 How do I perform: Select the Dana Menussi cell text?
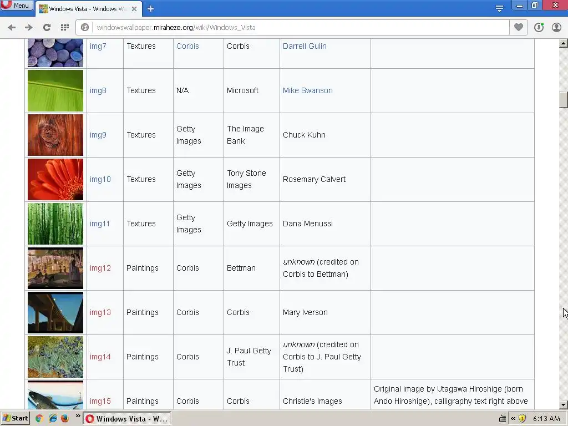[307, 224]
